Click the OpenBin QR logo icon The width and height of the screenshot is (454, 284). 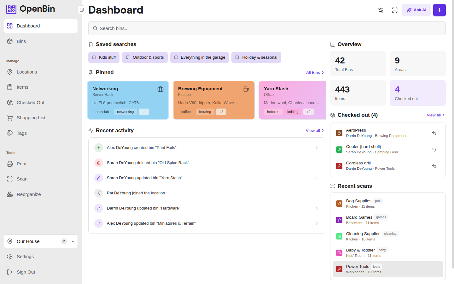[x=11, y=9]
